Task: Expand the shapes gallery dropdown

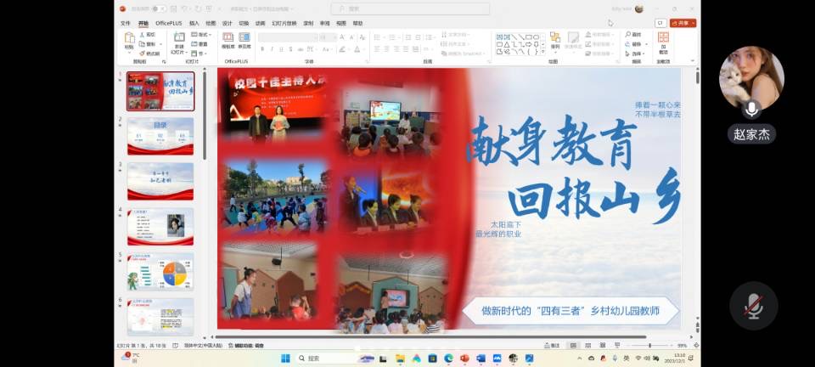Action: coord(543,53)
